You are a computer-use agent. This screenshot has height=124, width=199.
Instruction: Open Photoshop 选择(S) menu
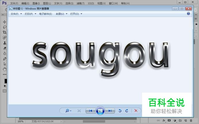(69, 3)
